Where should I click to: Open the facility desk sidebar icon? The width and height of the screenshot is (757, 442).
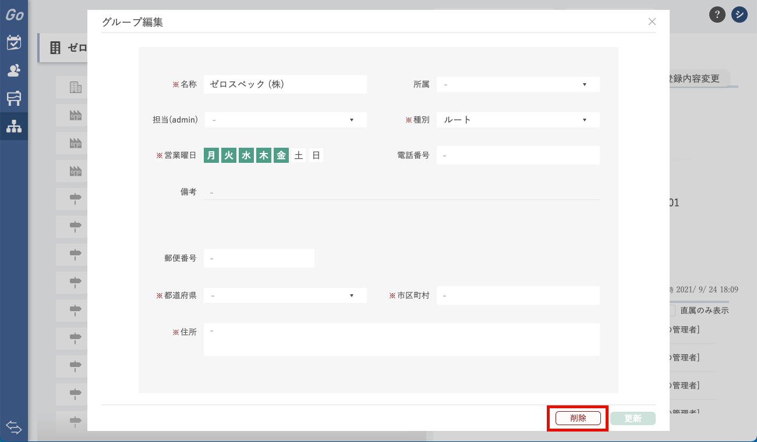tap(14, 98)
